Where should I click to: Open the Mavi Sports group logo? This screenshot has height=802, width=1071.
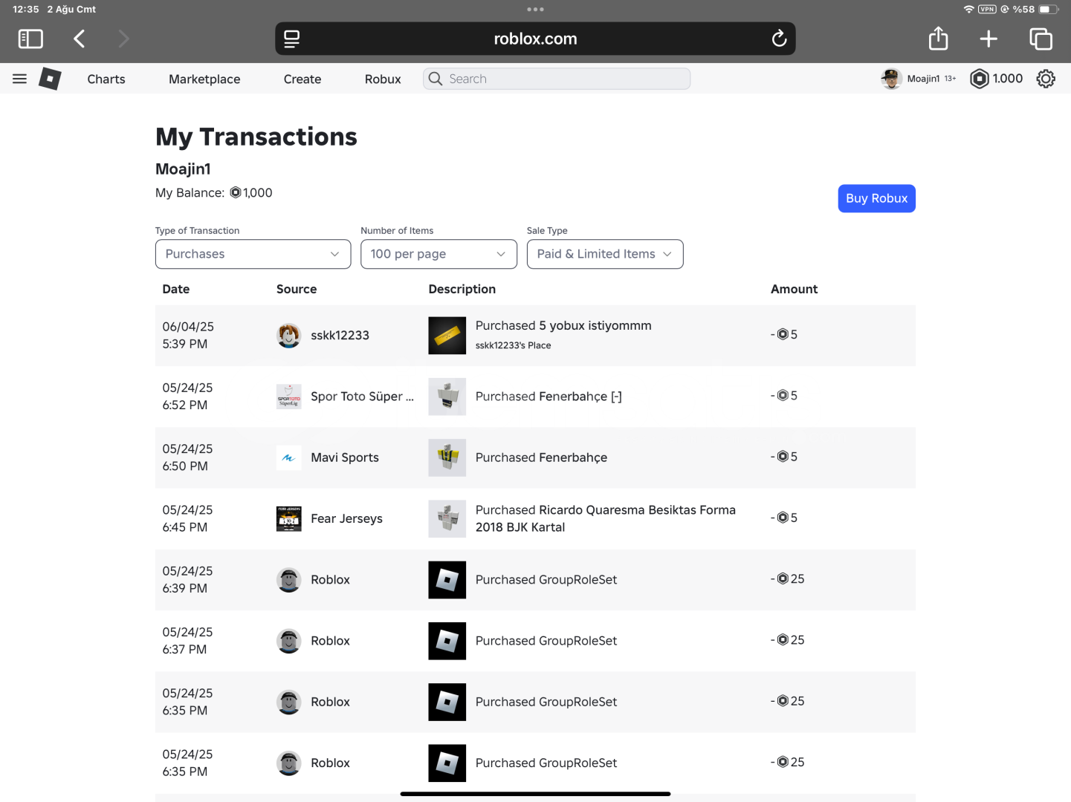point(289,457)
